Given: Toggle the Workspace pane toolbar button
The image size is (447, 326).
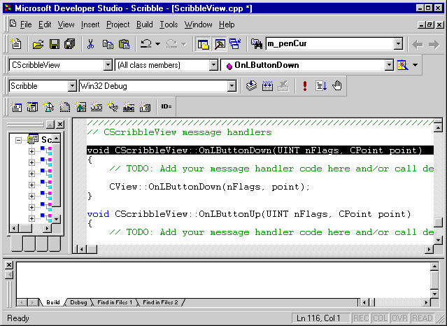Looking at the screenshot, I should pos(203,44).
